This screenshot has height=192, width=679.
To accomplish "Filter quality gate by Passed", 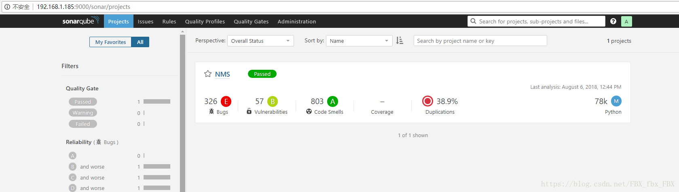I will tap(83, 102).
